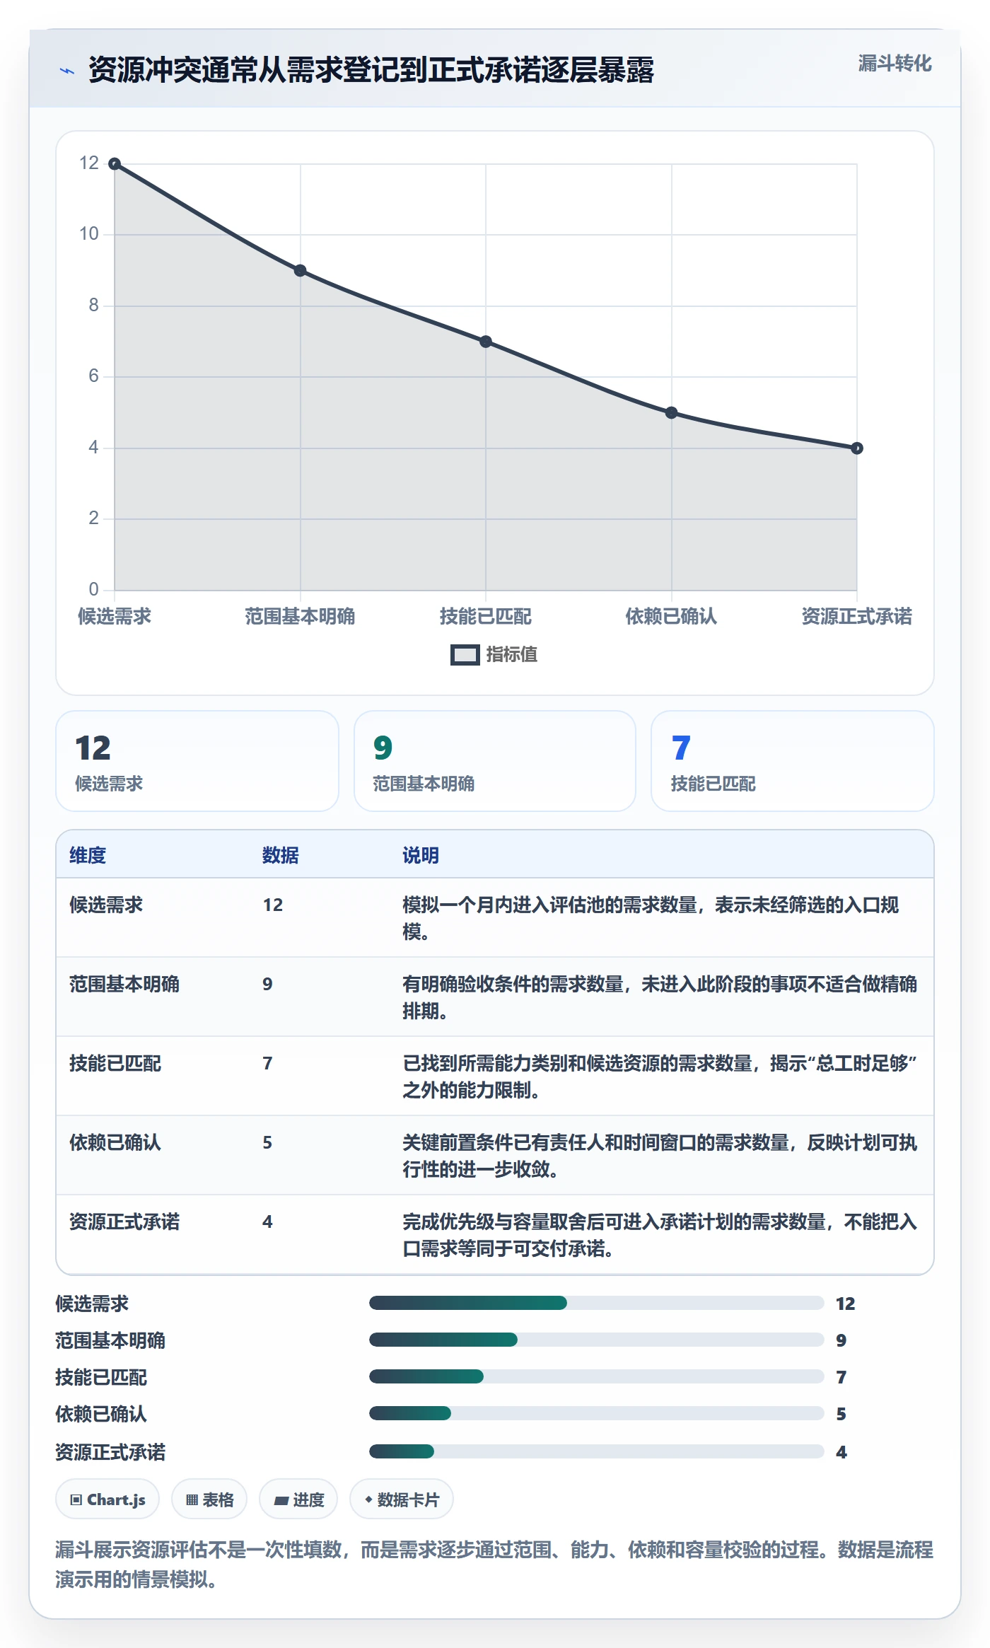990x1648 pixels.
Task: Click the 技能已匹配 progress bar
Action: pyautogui.click(x=597, y=1376)
